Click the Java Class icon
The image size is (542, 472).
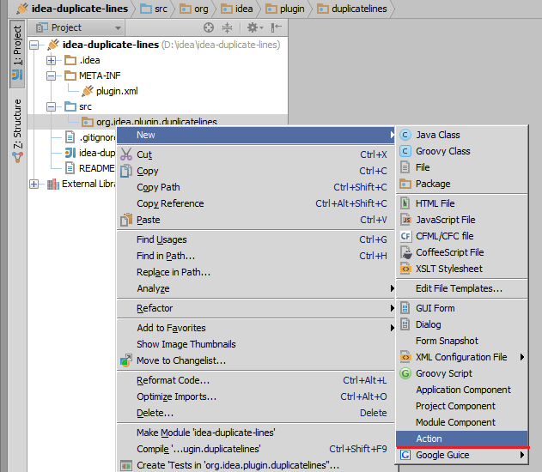[405, 135]
